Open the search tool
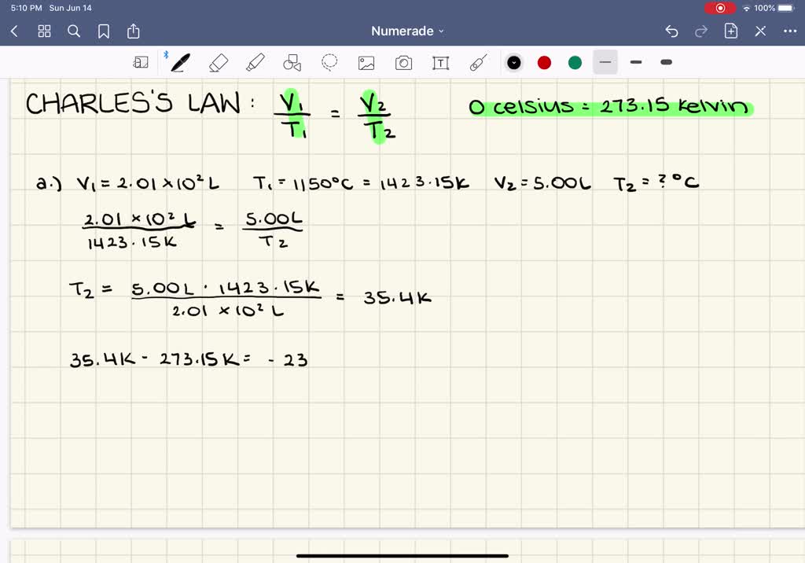The height and width of the screenshot is (563, 805). pyautogui.click(x=73, y=31)
